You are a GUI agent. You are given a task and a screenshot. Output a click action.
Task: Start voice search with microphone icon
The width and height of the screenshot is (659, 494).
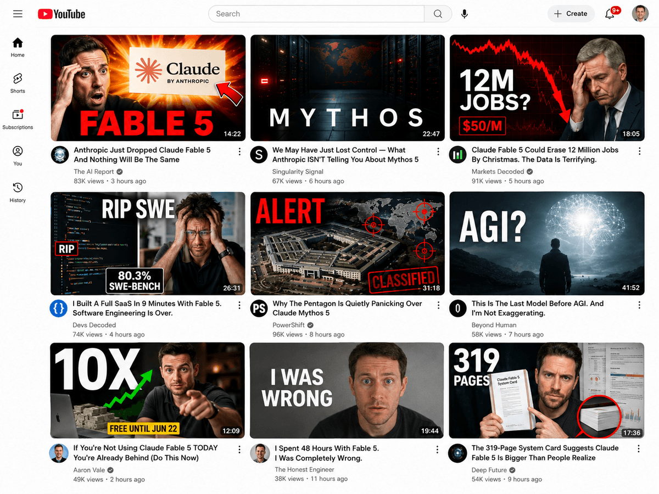[x=465, y=14]
